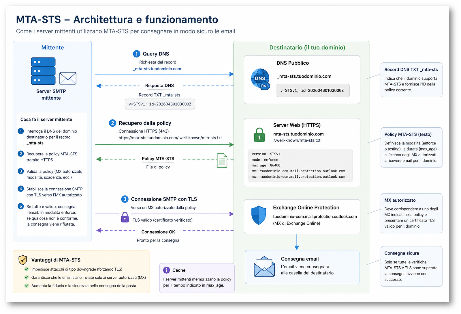Click the checkmark beside Impedisce attacchi downgrade
This screenshot has width=461, height=314.
[27, 269]
